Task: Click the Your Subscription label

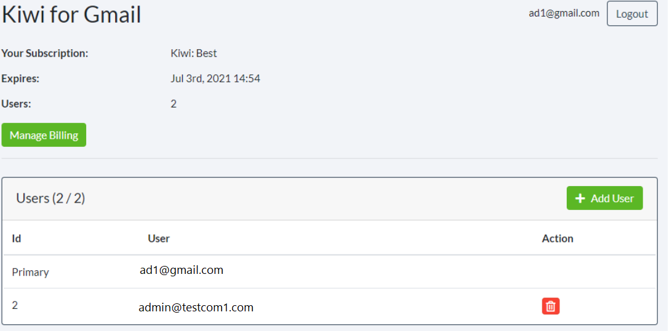Action: 45,53
